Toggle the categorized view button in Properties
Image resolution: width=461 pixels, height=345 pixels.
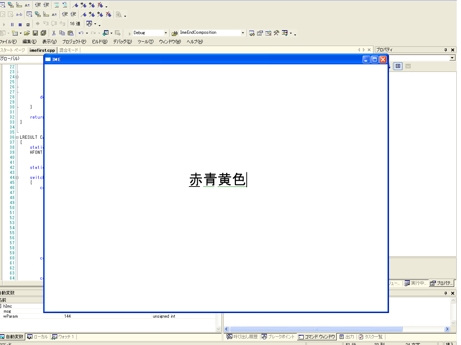pyautogui.click(x=398, y=66)
